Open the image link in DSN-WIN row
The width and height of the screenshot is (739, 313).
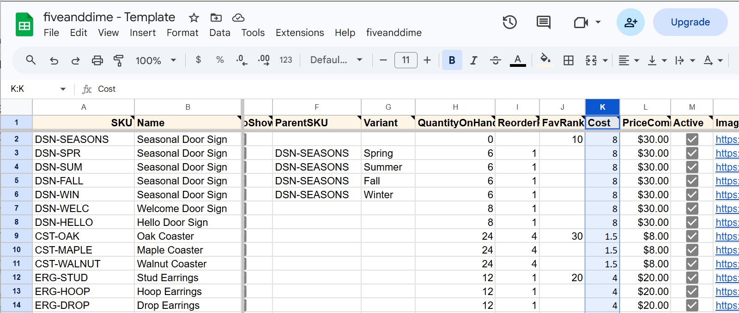(727, 195)
